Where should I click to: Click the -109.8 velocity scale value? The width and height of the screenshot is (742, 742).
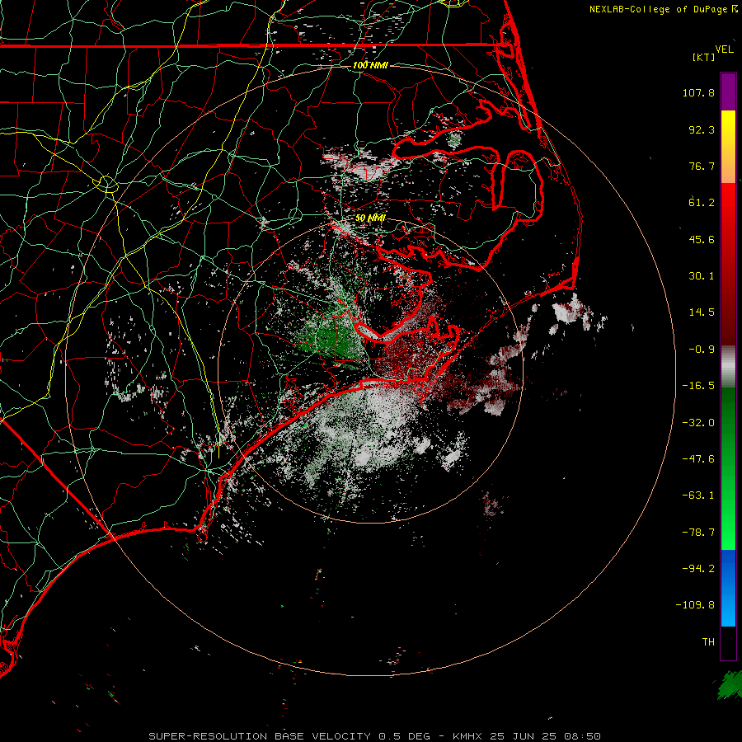pyautogui.click(x=695, y=605)
